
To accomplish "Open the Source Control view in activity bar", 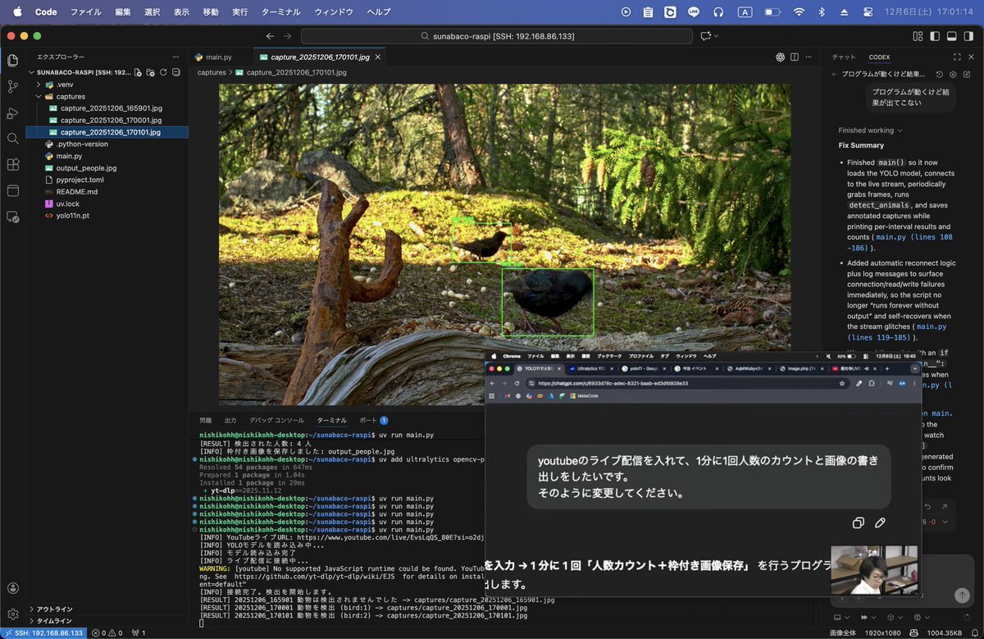I will pyautogui.click(x=12, y=86).
